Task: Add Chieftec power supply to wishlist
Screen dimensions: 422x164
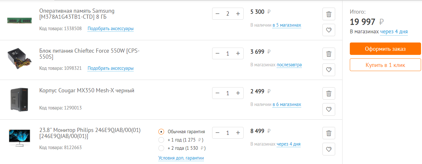Action: (329, 70)
